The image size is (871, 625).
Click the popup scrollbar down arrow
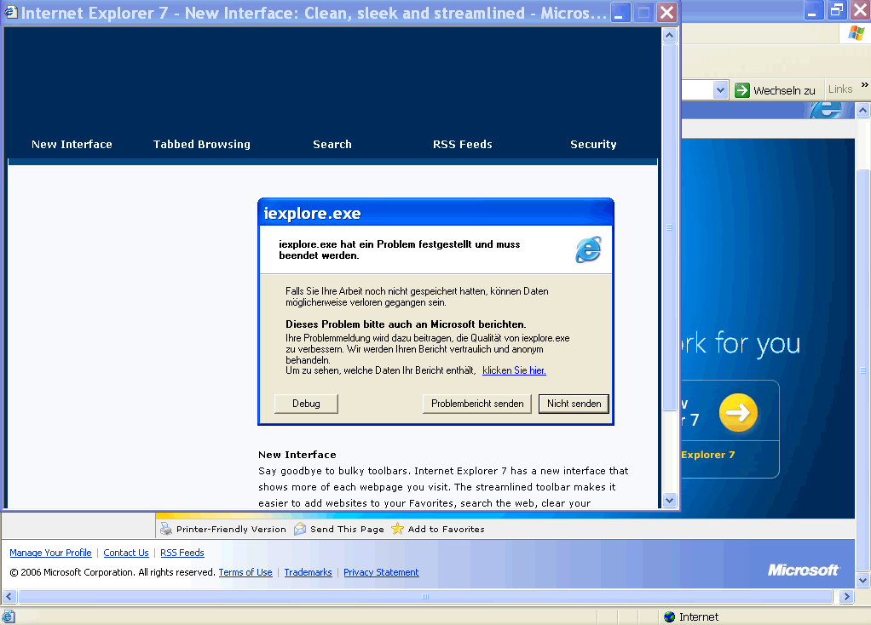[x=669, y=500]
